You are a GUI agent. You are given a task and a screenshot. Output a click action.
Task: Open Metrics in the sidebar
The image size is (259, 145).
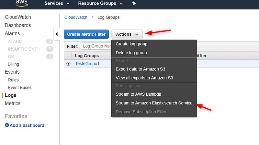[13, 103]
